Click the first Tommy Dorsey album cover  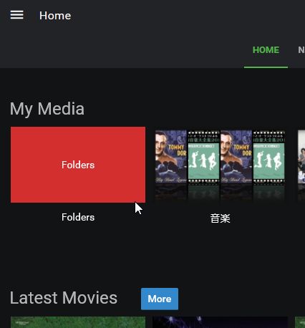coord(170,157)
